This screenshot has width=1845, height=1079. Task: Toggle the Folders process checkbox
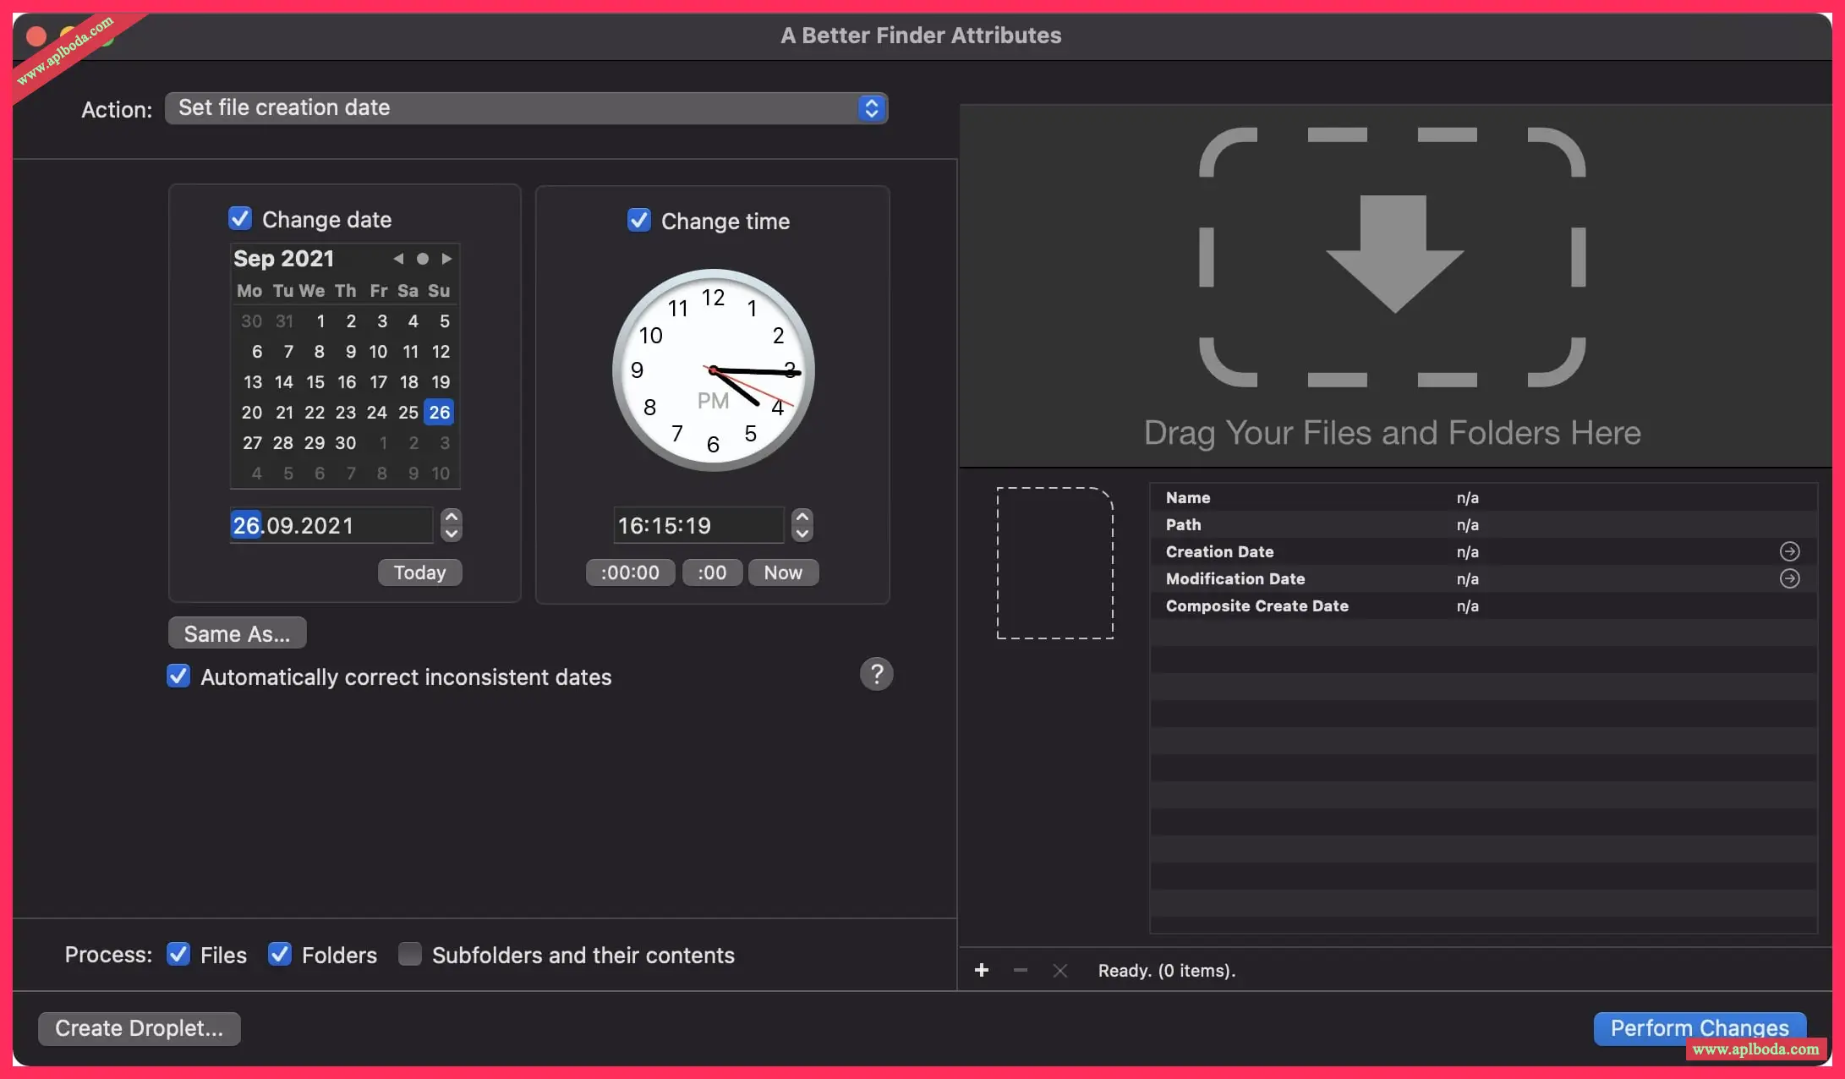point(280,955)
